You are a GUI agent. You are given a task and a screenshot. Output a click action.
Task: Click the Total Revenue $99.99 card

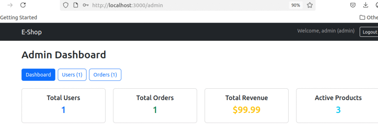[x=247, y=106]
